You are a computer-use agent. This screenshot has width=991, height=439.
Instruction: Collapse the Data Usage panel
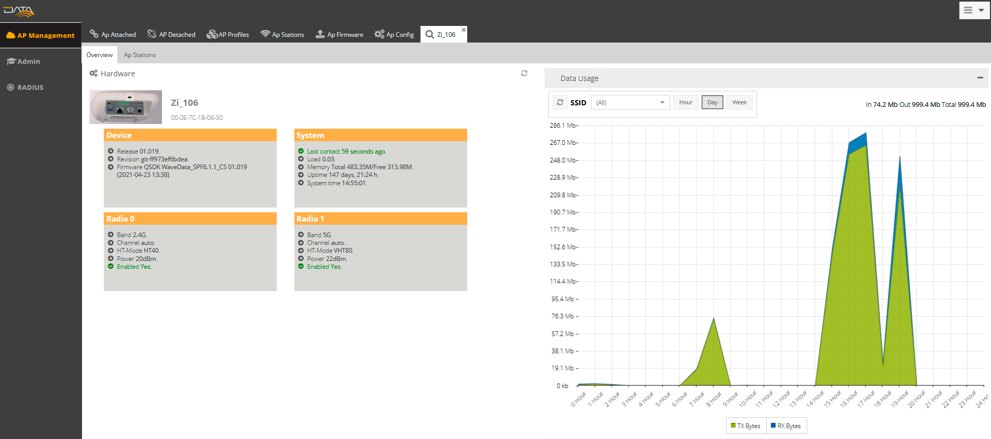(980, 78)
